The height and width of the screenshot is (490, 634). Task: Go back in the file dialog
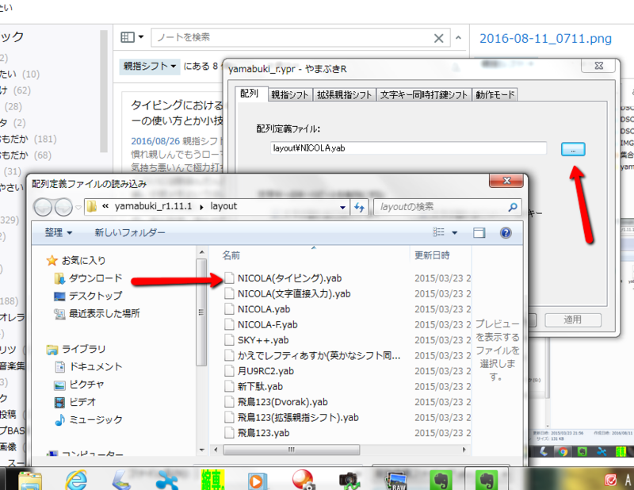tap(43, 207)
